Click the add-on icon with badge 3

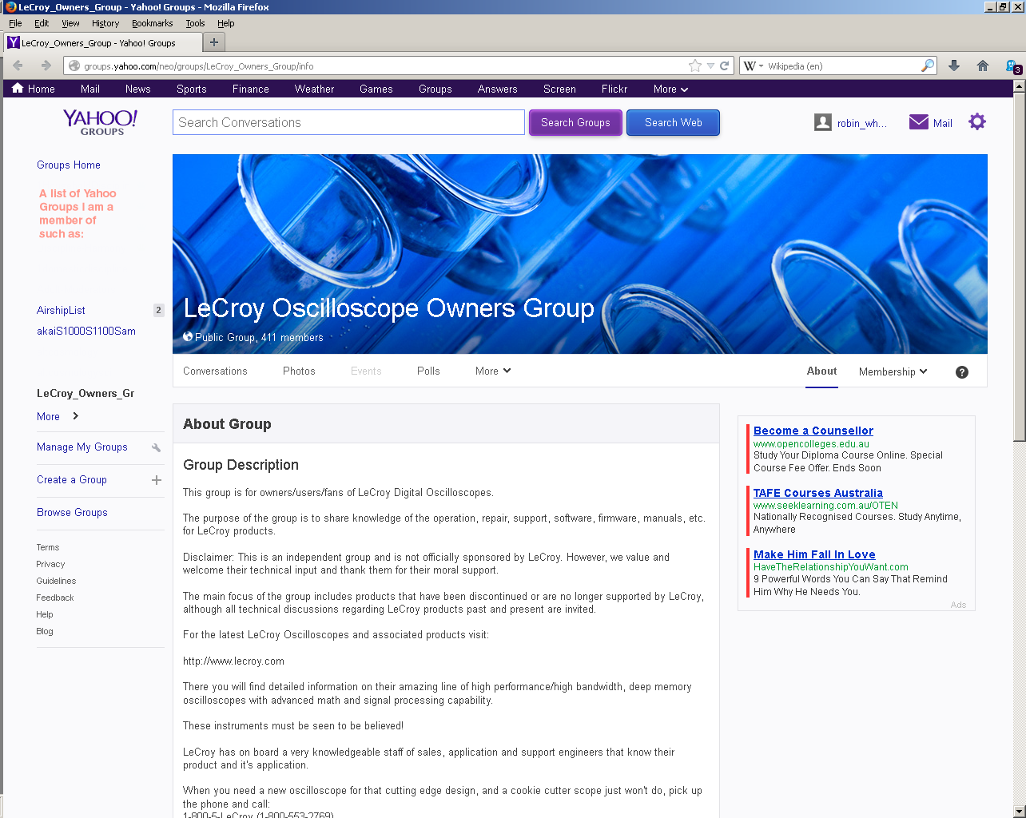(1013, 66)
